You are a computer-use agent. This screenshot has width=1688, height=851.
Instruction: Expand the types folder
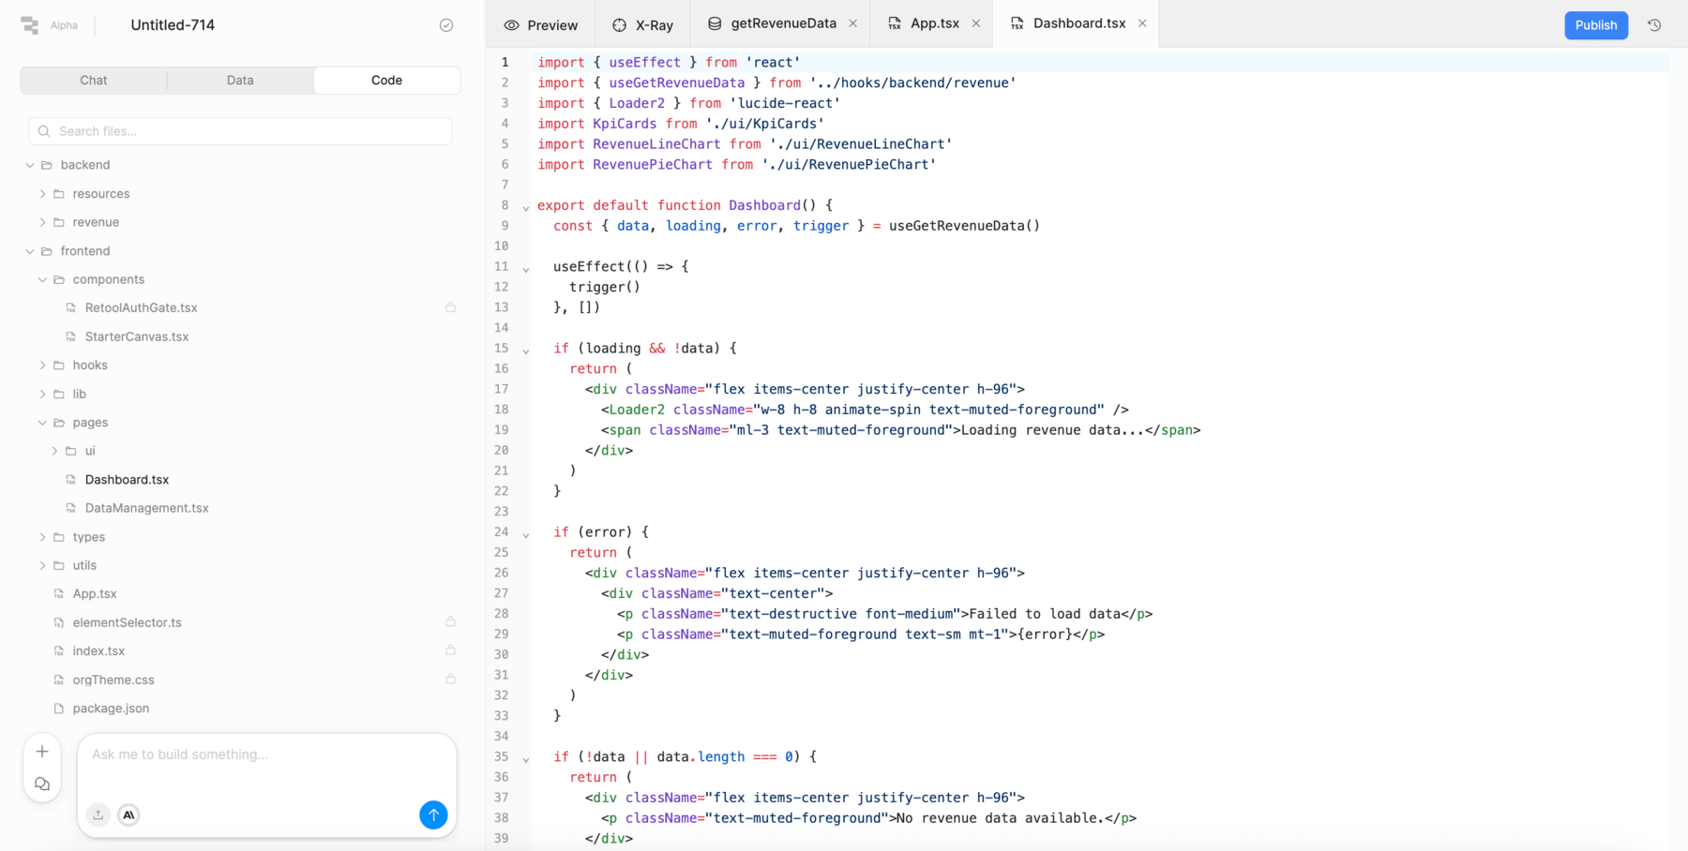pos(42,537)
